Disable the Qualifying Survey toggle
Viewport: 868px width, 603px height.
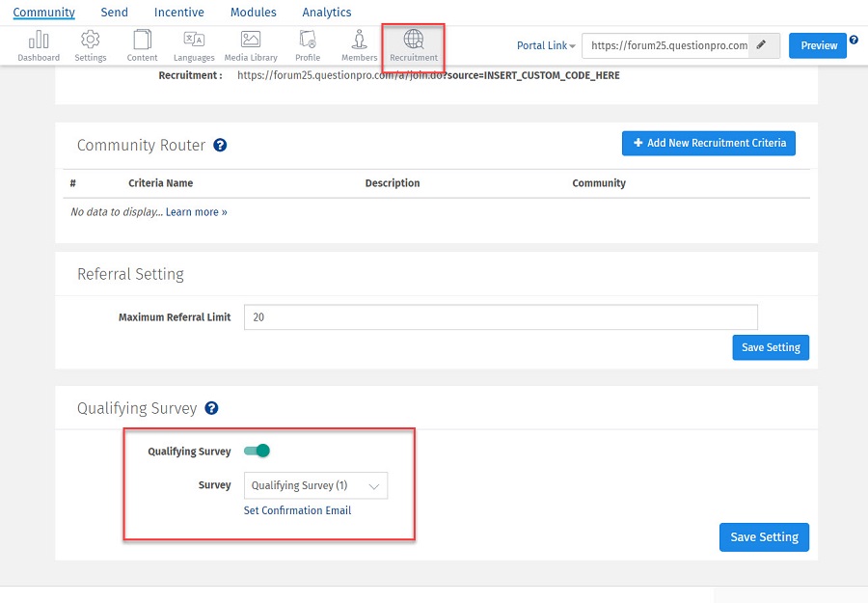[x=257, y=451]
